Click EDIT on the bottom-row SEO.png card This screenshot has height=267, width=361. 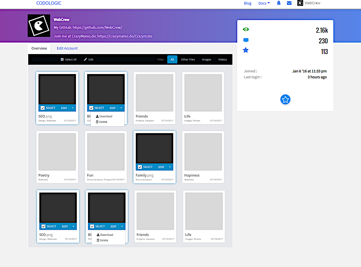pos(65,226)
